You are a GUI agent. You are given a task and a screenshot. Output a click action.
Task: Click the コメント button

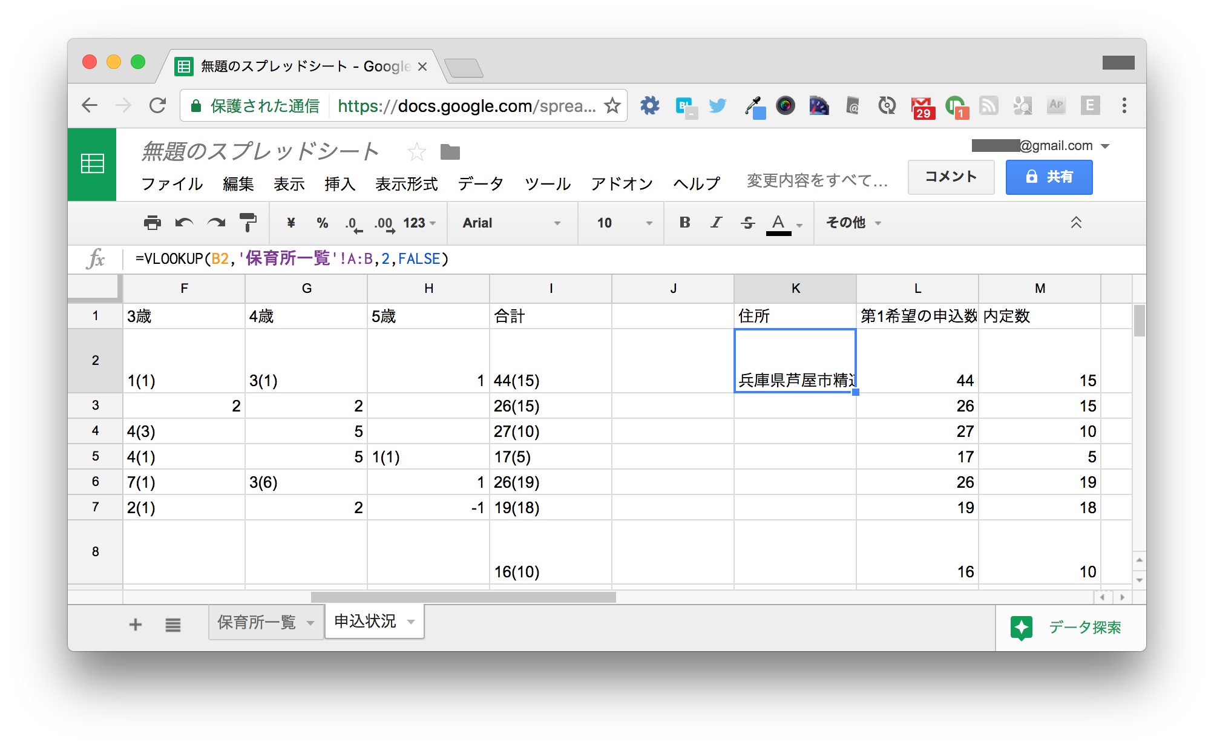pos(951,177)
